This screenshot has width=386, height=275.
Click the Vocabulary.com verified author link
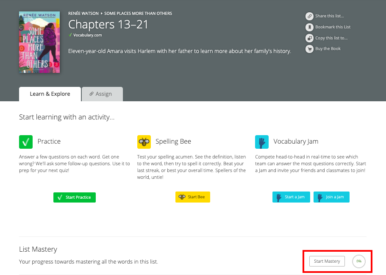click(87, 35)
